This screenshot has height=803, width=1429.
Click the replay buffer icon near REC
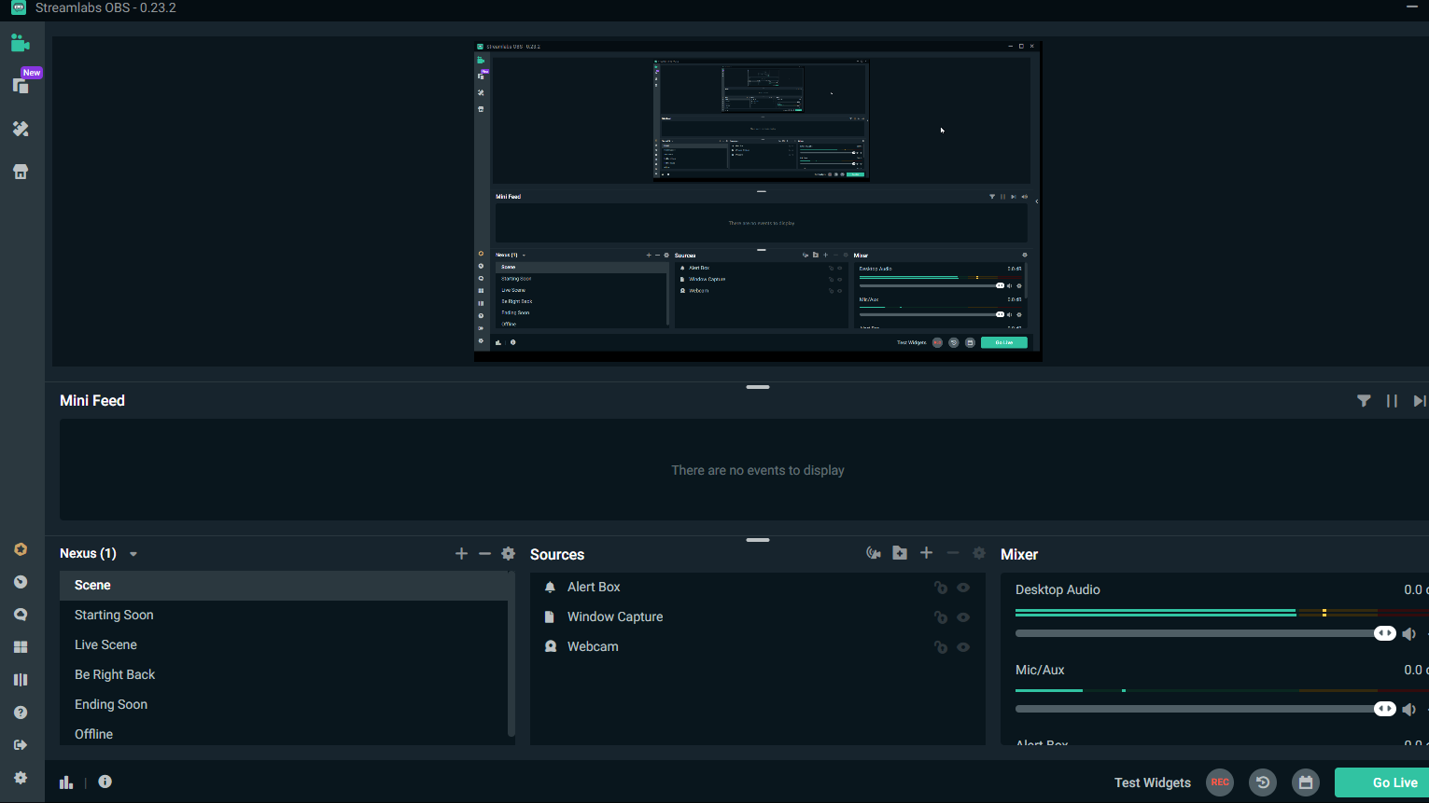point(1263,782)
